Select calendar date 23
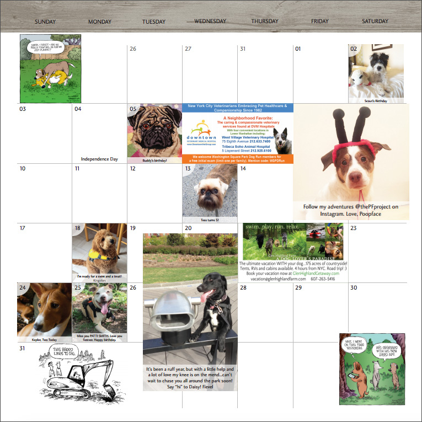Image resolution: width=422 pixels, height=422 pixels. 354,228
